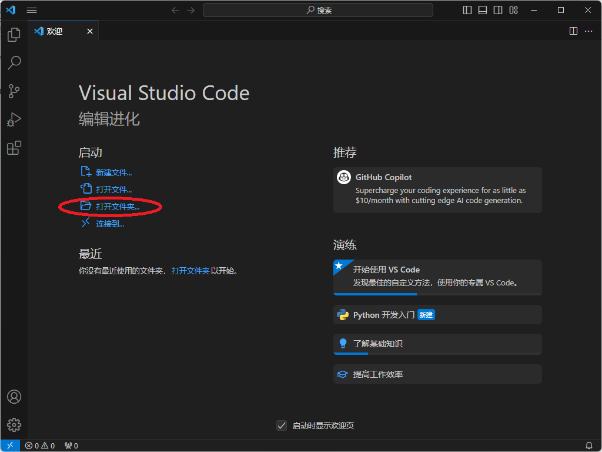This screenshot has width=602, height=452.
Task: Click the 连接到... link
Action: (x=110, y=224)
